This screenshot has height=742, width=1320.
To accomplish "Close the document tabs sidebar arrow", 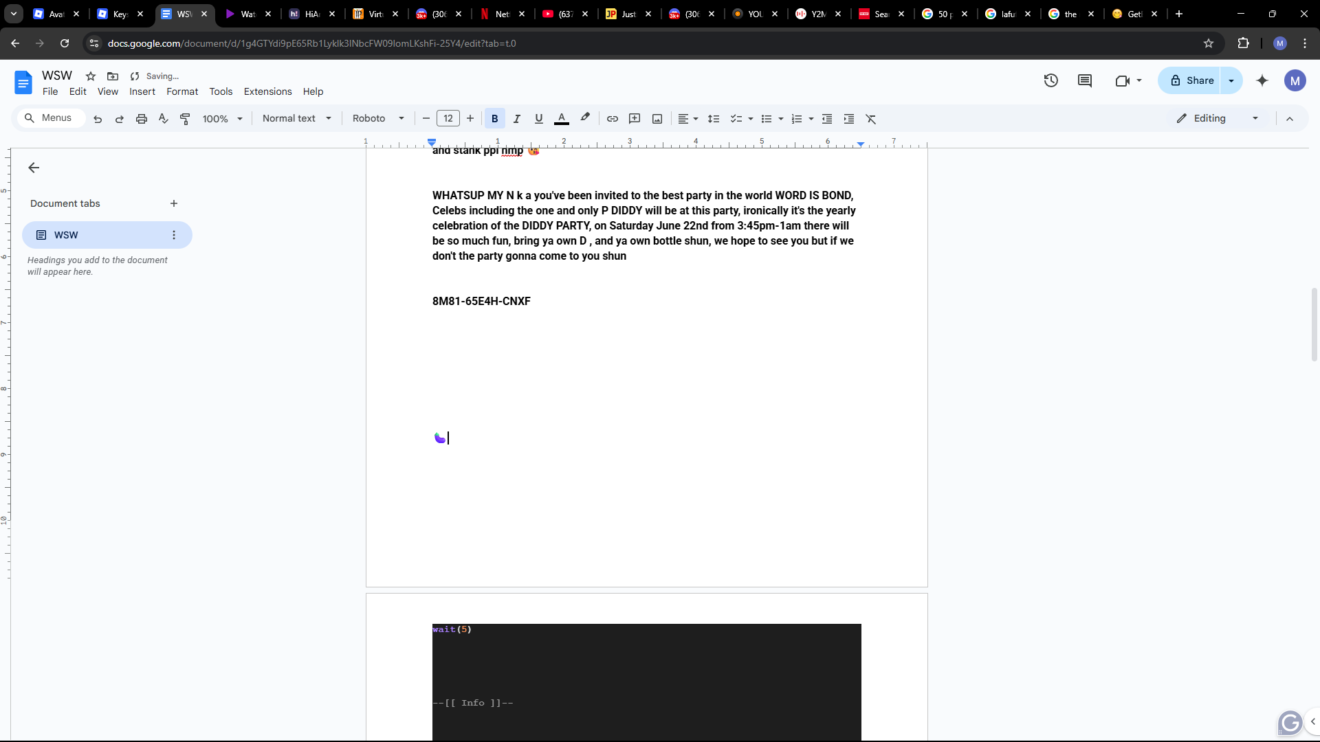I will pos(34,168).
